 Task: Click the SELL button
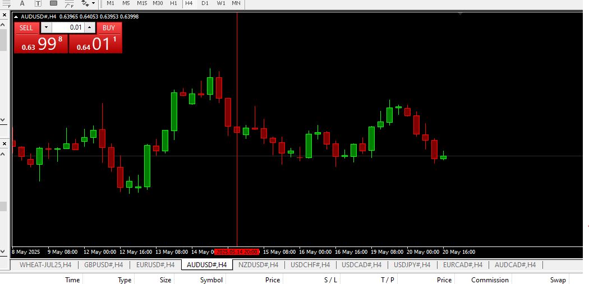(26, 28)
